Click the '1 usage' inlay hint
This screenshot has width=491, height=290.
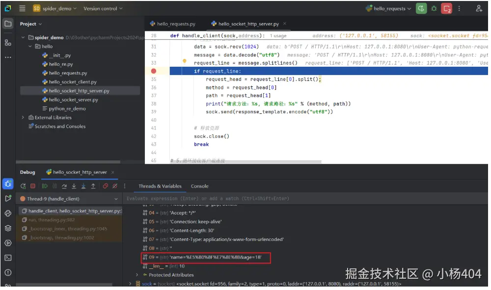click(x=278, y=36)
